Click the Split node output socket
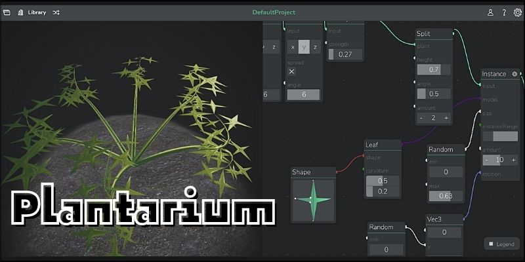The image size is (525, 262). pyautogui.click(x=453, y=33)
